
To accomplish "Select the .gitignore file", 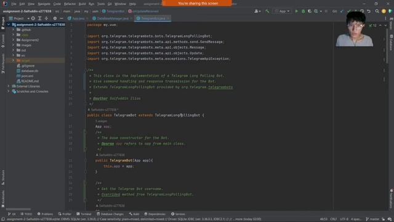I will 28,66.
